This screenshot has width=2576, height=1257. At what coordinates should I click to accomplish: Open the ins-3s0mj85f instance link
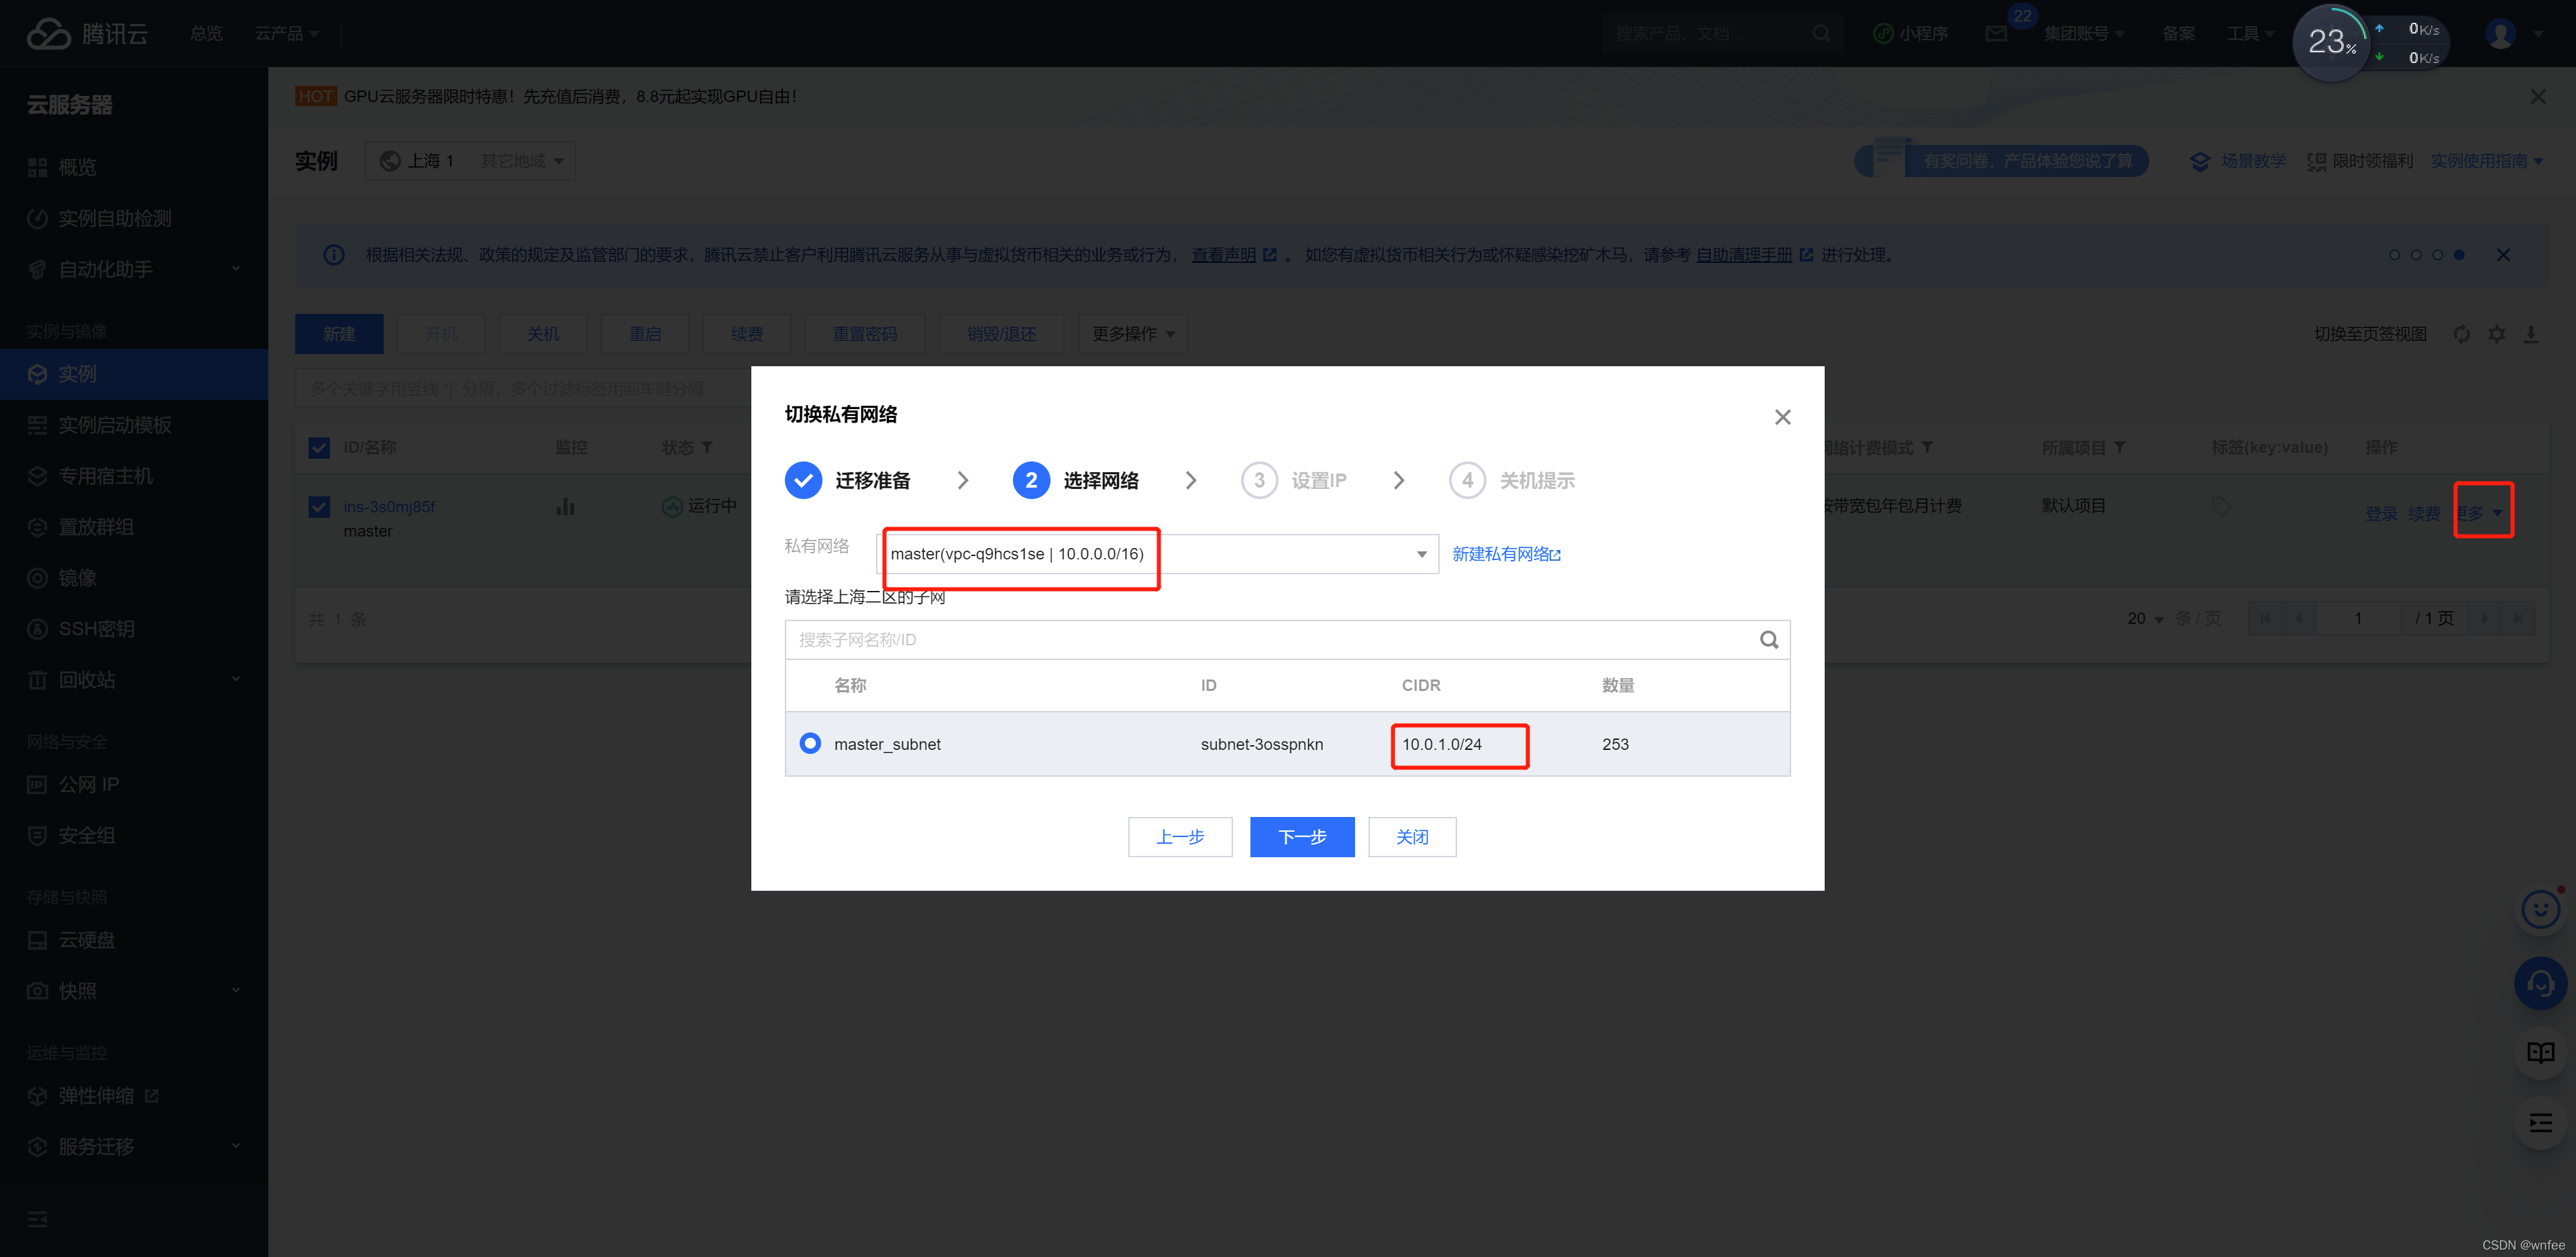(x=389, y=507)
